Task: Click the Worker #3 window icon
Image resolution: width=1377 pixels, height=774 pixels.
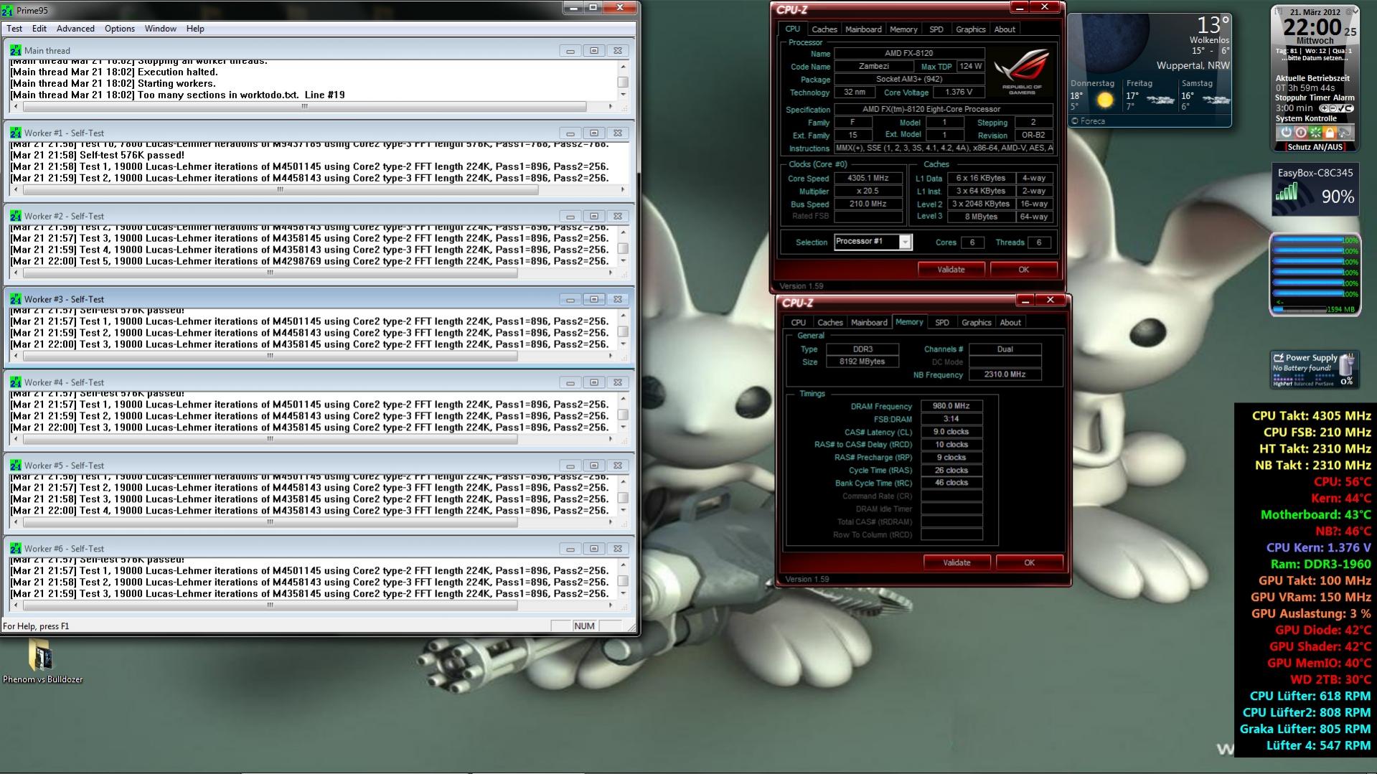Action: tap(16, 299)
